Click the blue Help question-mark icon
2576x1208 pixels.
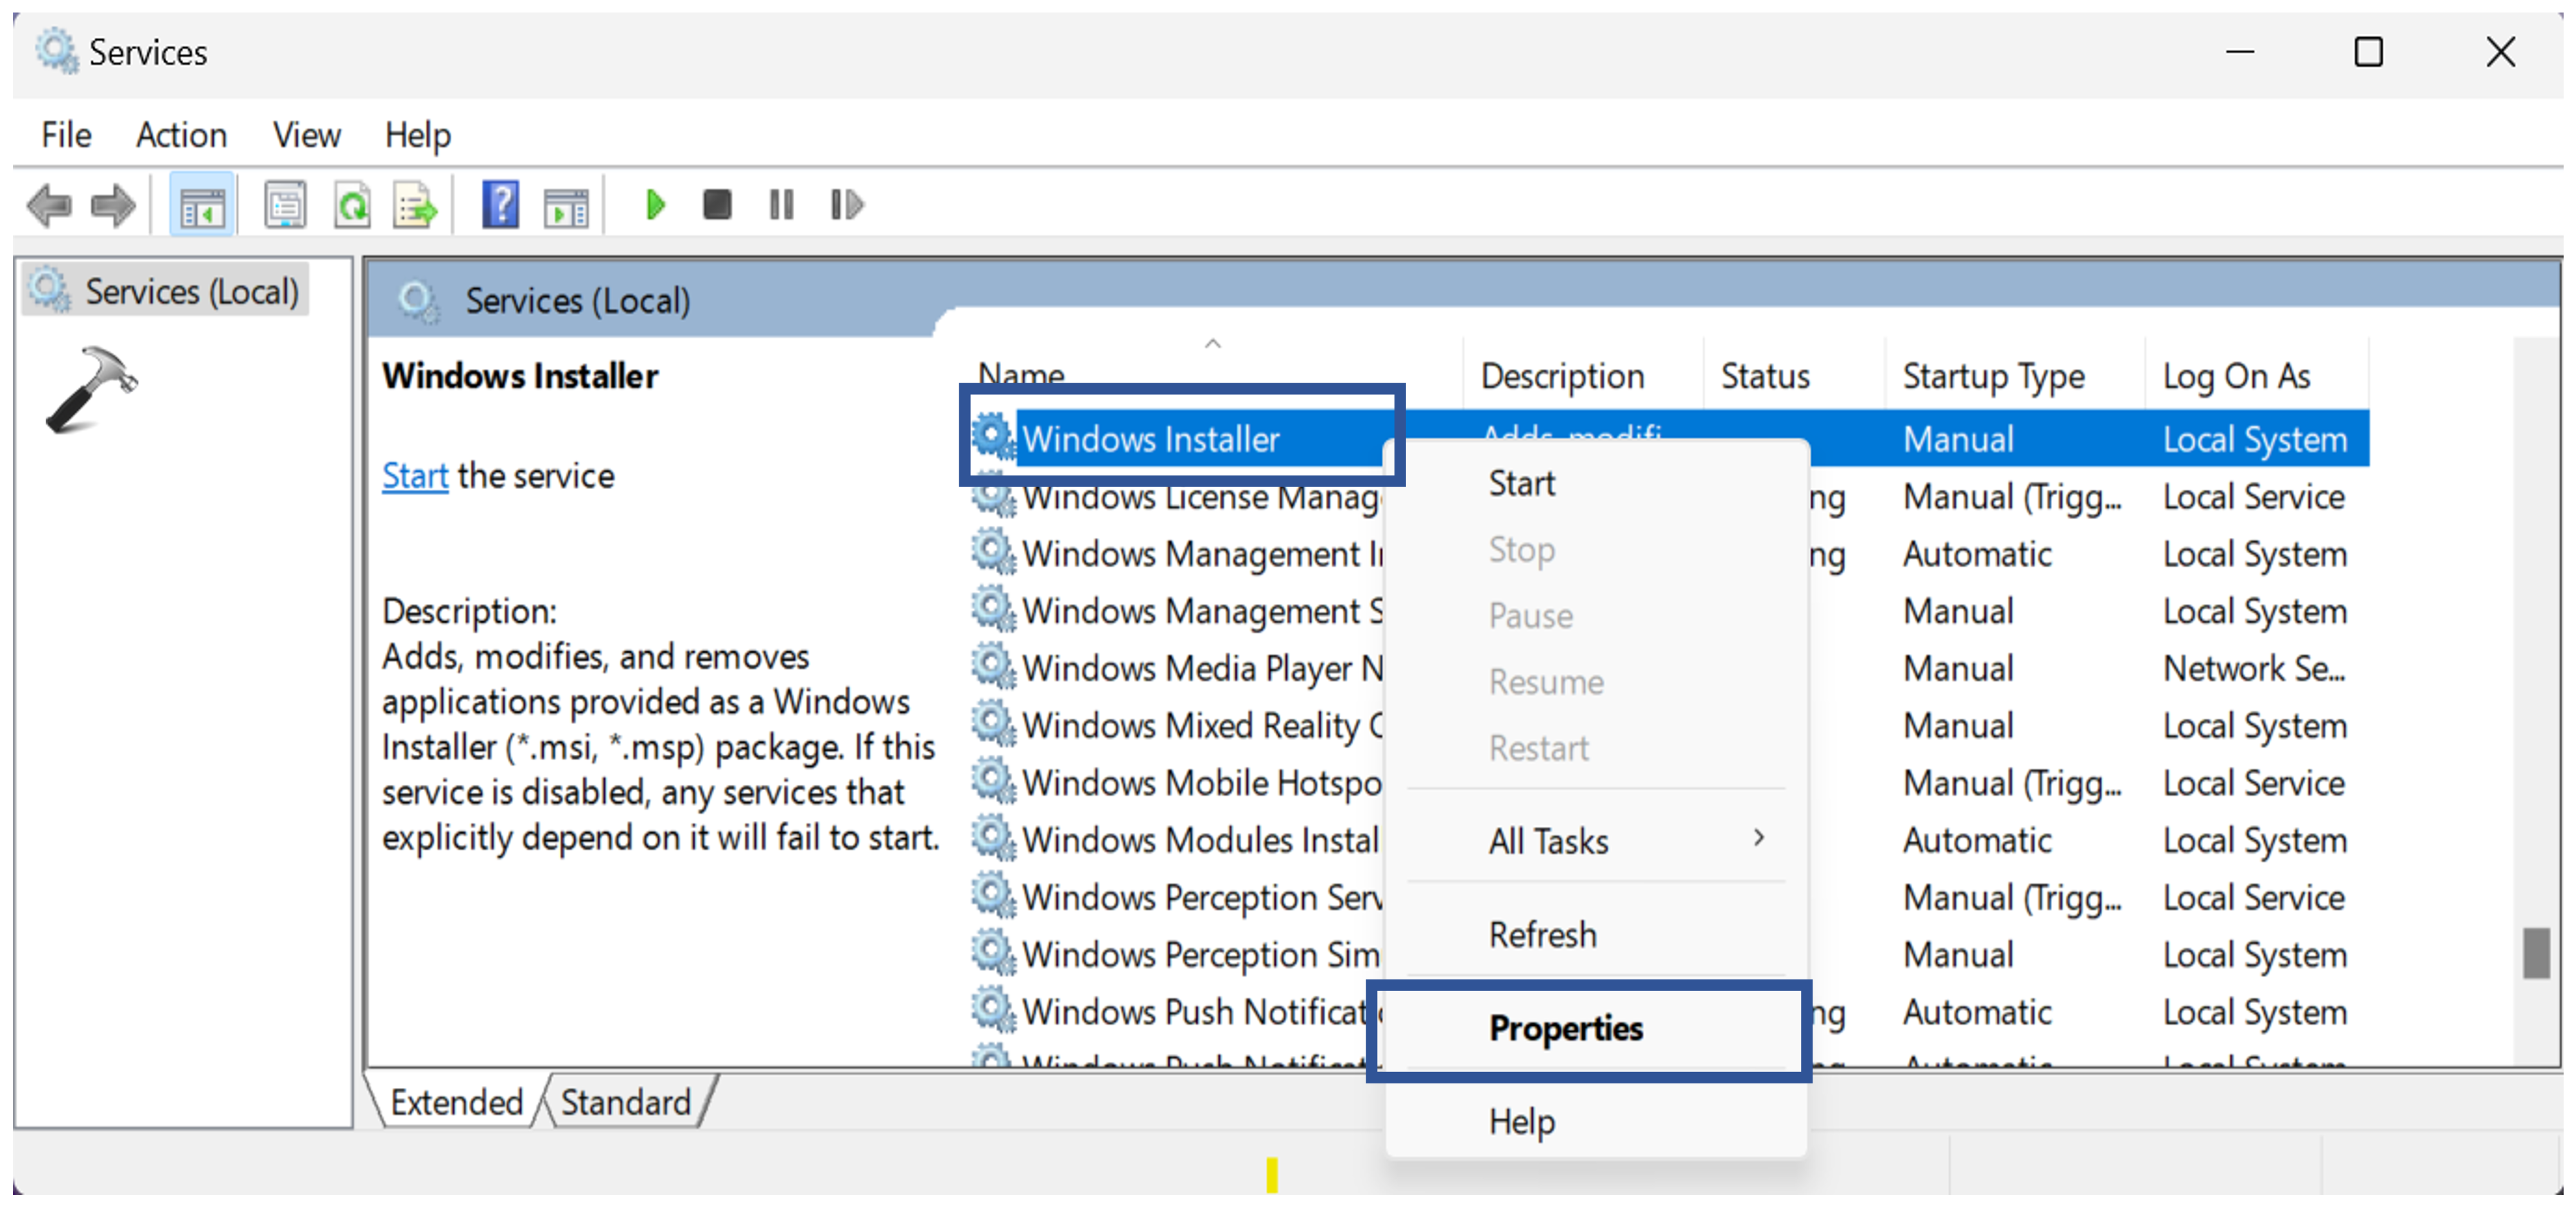(x=500, y=206)
